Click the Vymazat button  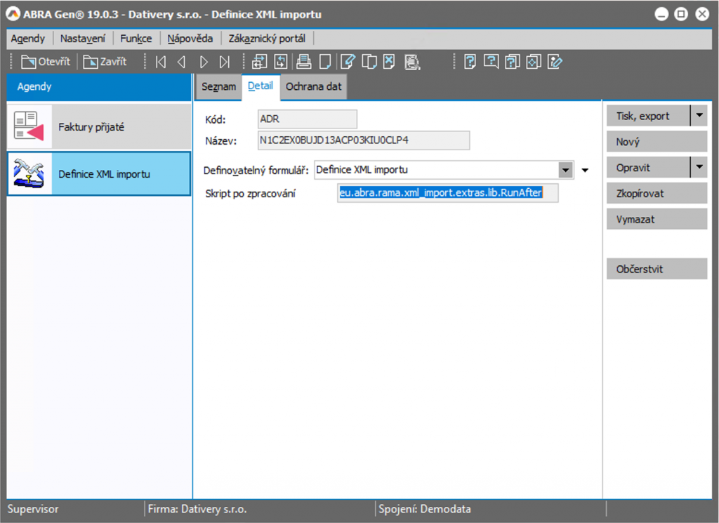[x=657, y=219]
